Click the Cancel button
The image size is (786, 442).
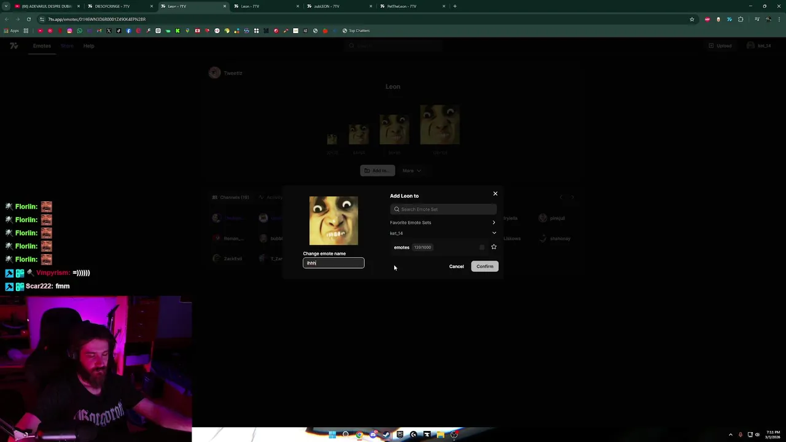(456, 266)
